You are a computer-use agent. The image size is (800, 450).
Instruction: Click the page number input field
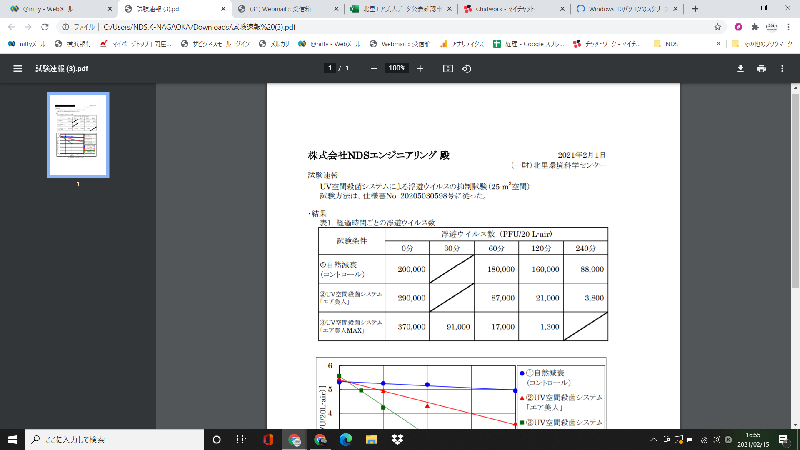(330, 68)
